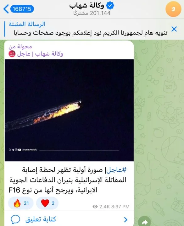Image resolution: width=184 pixels, height=226 pixels.
Task: Open forwarded source وكالة شهاب | عاجل
Action: pos(40,54)
